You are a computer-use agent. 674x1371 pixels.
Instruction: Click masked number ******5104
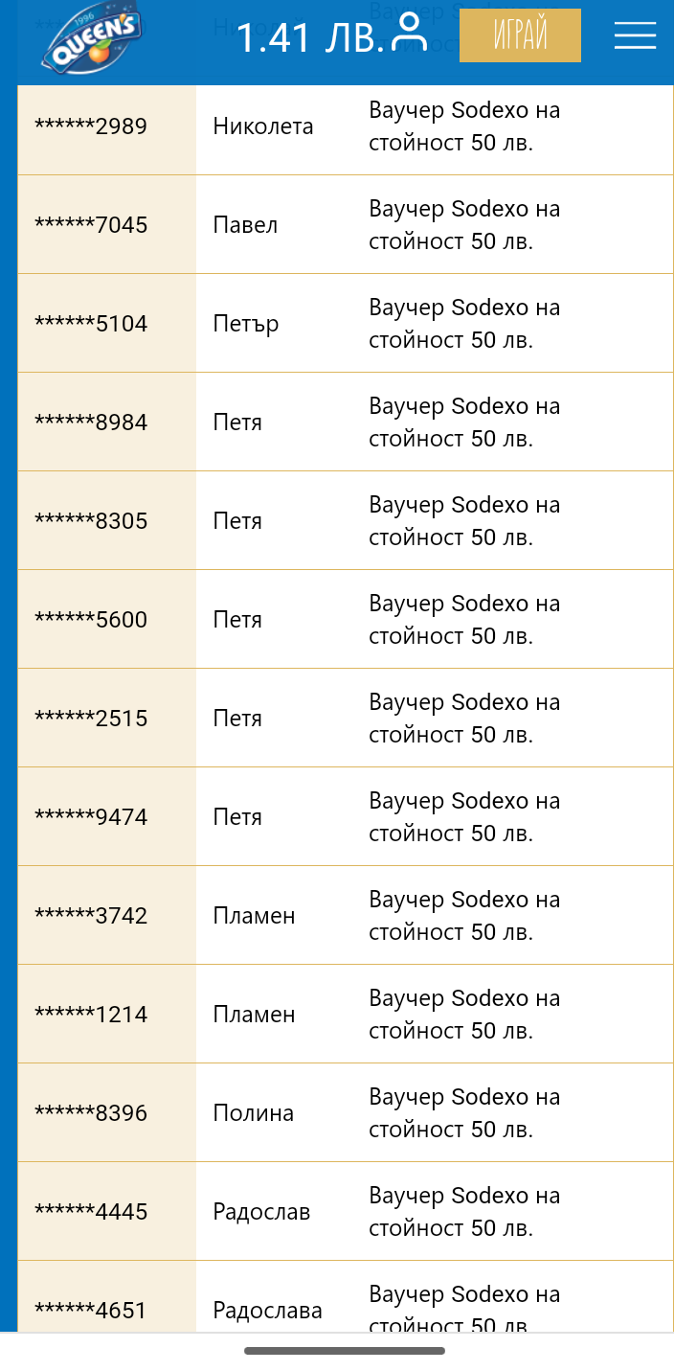91,324
